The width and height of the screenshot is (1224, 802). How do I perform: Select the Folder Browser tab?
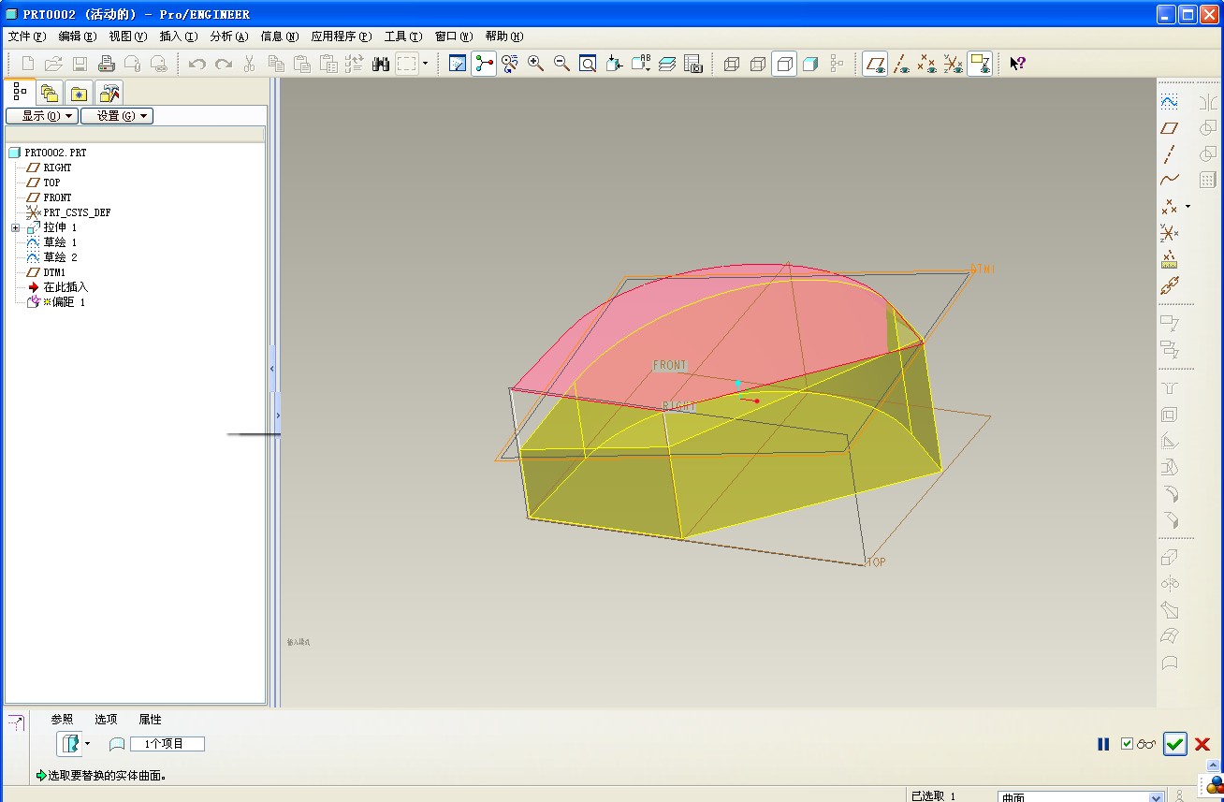(50, 93)
